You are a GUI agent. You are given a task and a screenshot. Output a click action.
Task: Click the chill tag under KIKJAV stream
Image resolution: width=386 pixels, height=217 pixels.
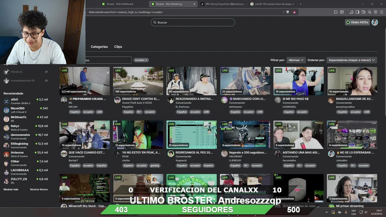click(x=99, y=112)
